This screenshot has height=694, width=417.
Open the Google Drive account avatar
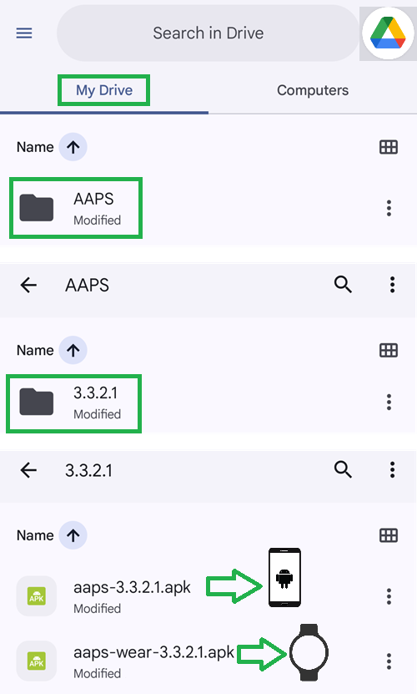point(388,33)
